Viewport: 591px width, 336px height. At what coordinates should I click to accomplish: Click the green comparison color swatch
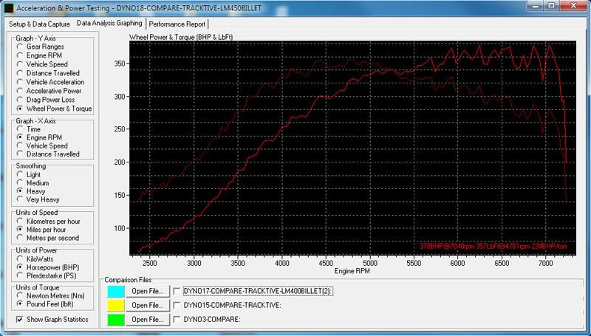pyautogui.click(x=116, y=320)
